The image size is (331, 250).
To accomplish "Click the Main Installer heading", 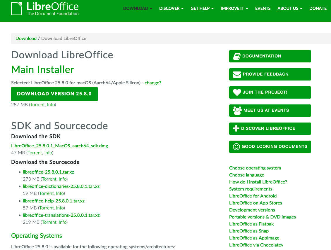I will [43, 69].
